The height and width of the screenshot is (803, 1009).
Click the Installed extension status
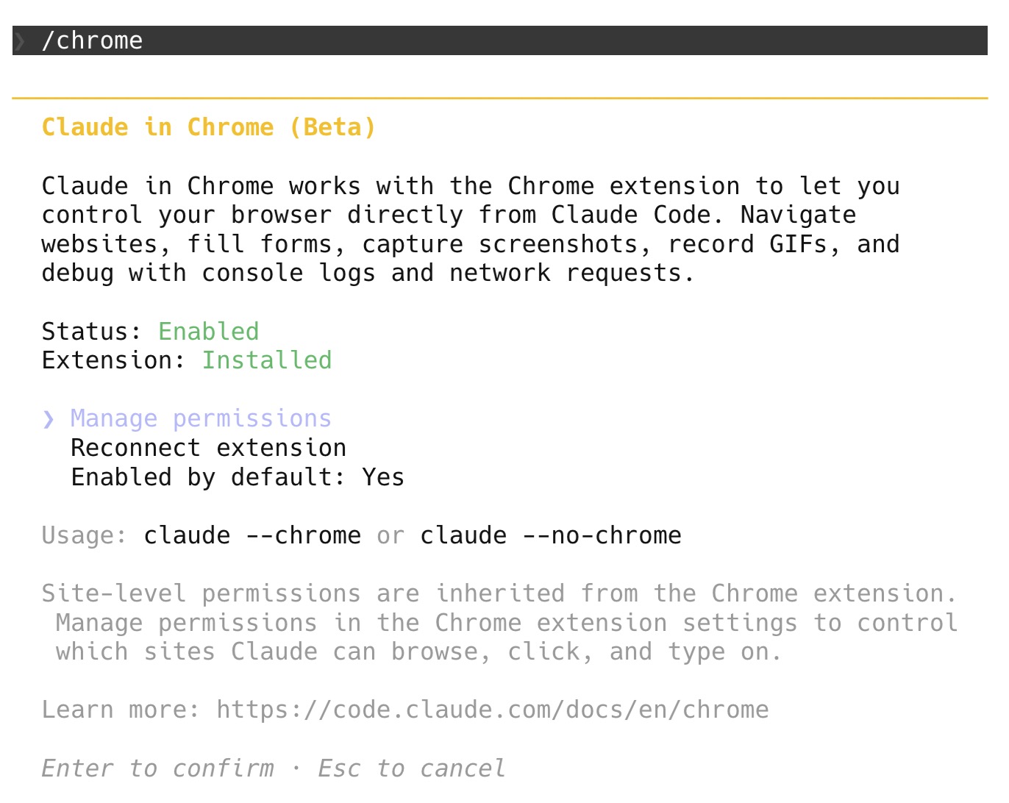coord(267,360)
